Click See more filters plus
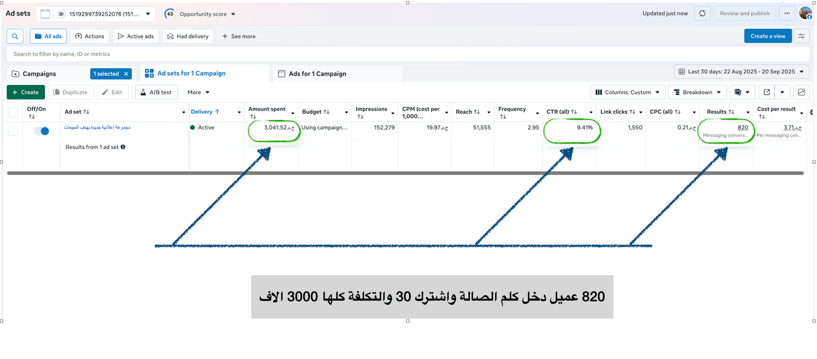 point(239,36)
